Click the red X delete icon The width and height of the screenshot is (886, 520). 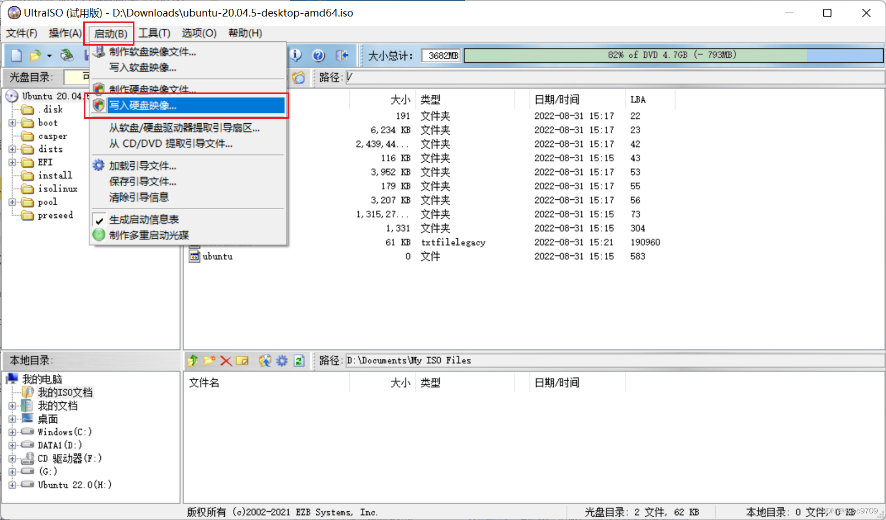tap(226, 360)
